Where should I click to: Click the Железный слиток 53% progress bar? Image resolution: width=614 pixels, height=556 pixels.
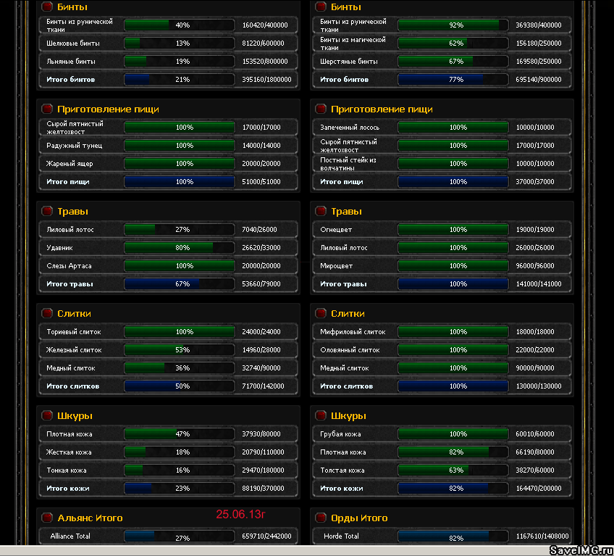pos(180,350)
